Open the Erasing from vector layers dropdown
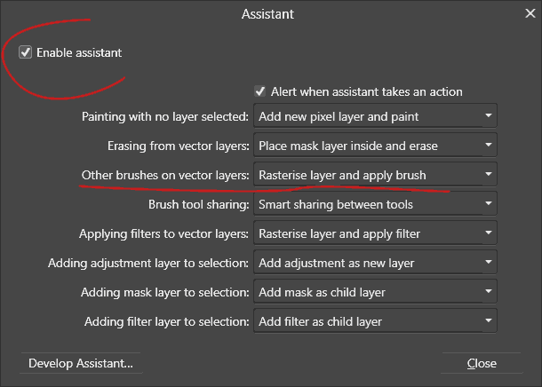The image size is (542, 387). [x=375, y=146]
